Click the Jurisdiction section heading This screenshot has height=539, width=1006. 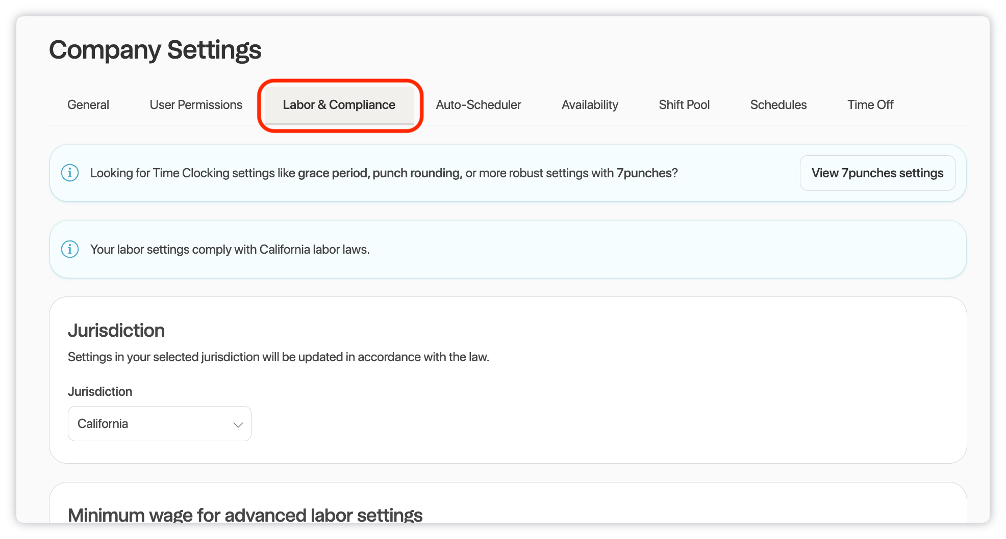(116, 331)
